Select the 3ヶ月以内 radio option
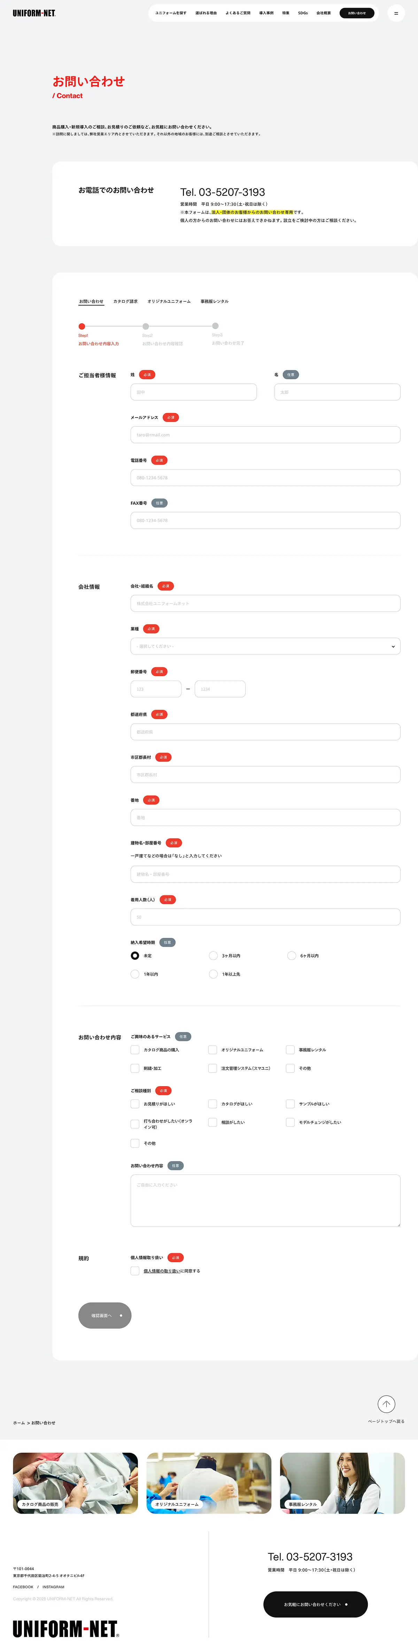The width and height of the screenshot is (418, 1651). [213, 955]
